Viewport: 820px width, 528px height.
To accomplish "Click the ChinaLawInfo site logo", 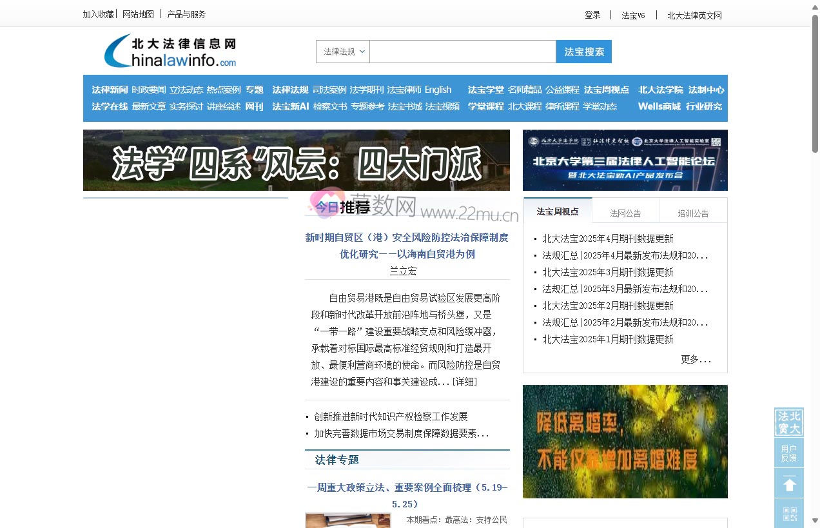I will (x=170, y=52).
